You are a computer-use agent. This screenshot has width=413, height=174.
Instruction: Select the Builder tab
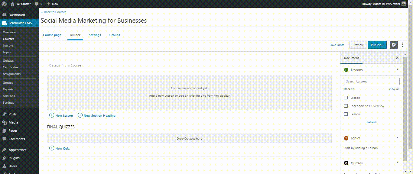click(x=75, y=35)
